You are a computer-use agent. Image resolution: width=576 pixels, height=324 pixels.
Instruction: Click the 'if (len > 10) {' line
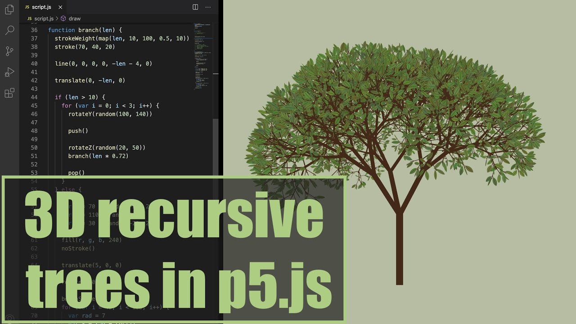[80, 97]
